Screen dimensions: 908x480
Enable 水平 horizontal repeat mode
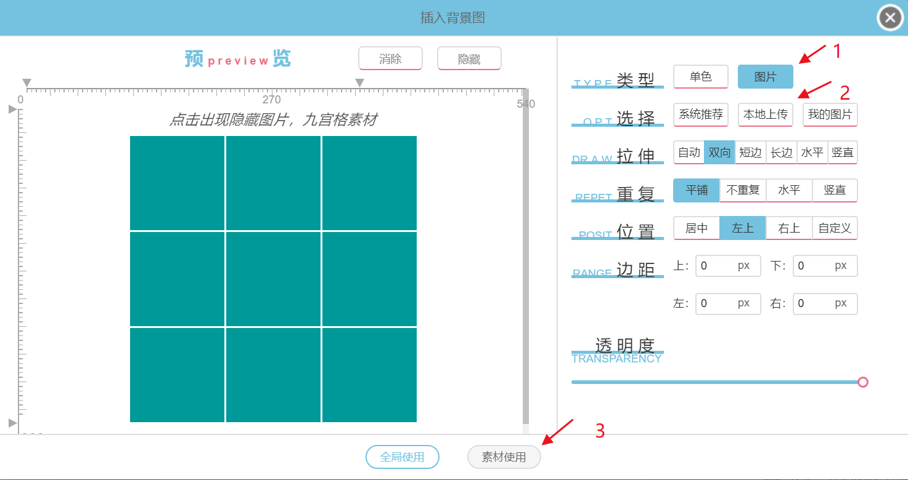coord(790,190)
